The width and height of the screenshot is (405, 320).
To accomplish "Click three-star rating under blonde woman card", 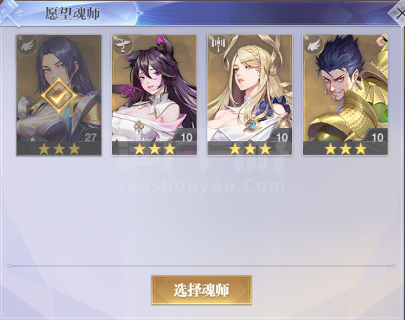I will click(250, 149).
